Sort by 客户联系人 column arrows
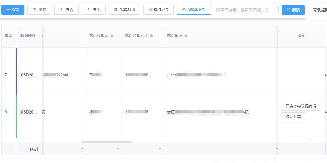The height and width of the screenshot is (163, 327). coord(112,36)
